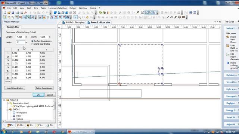Expand the Street Lighting guide section
The image size is (239, 134).
pos(232,82)
